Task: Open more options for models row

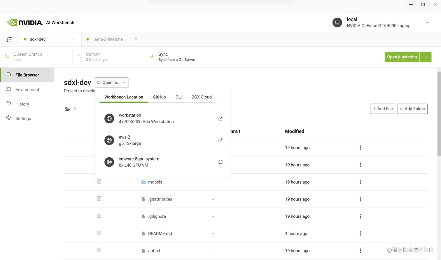Action: (360, 182)
